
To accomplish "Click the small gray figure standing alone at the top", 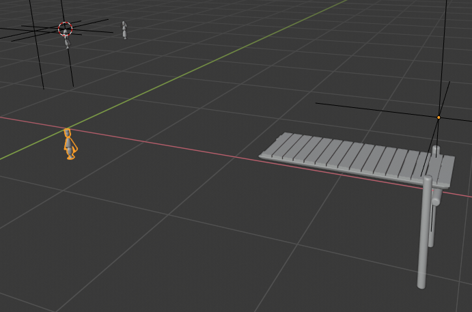I will click(x=124, y=30).
